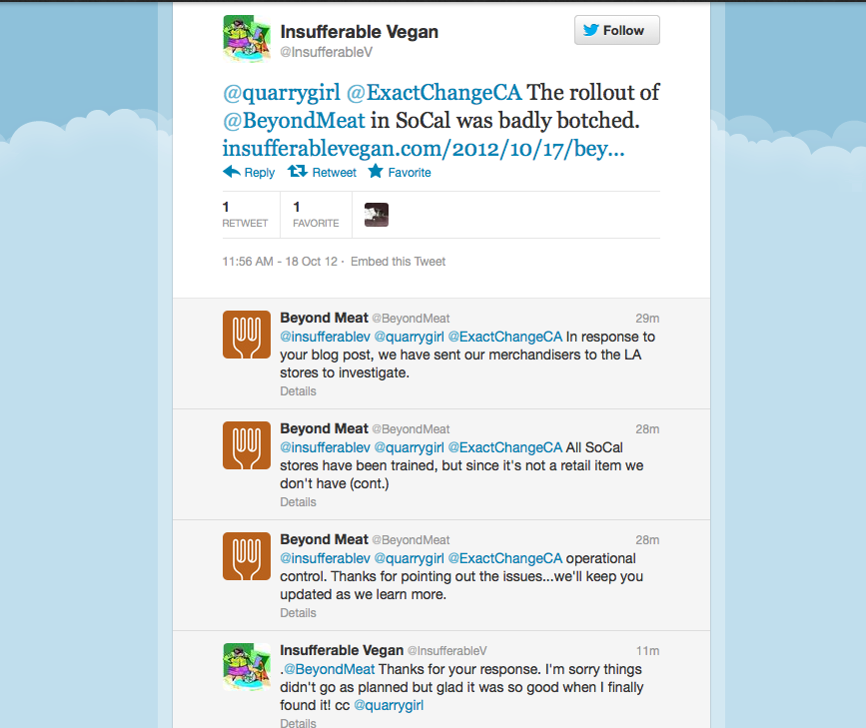Click the Favorite star icon
Viewport: 866px width, 728px height.
[376, 171]
